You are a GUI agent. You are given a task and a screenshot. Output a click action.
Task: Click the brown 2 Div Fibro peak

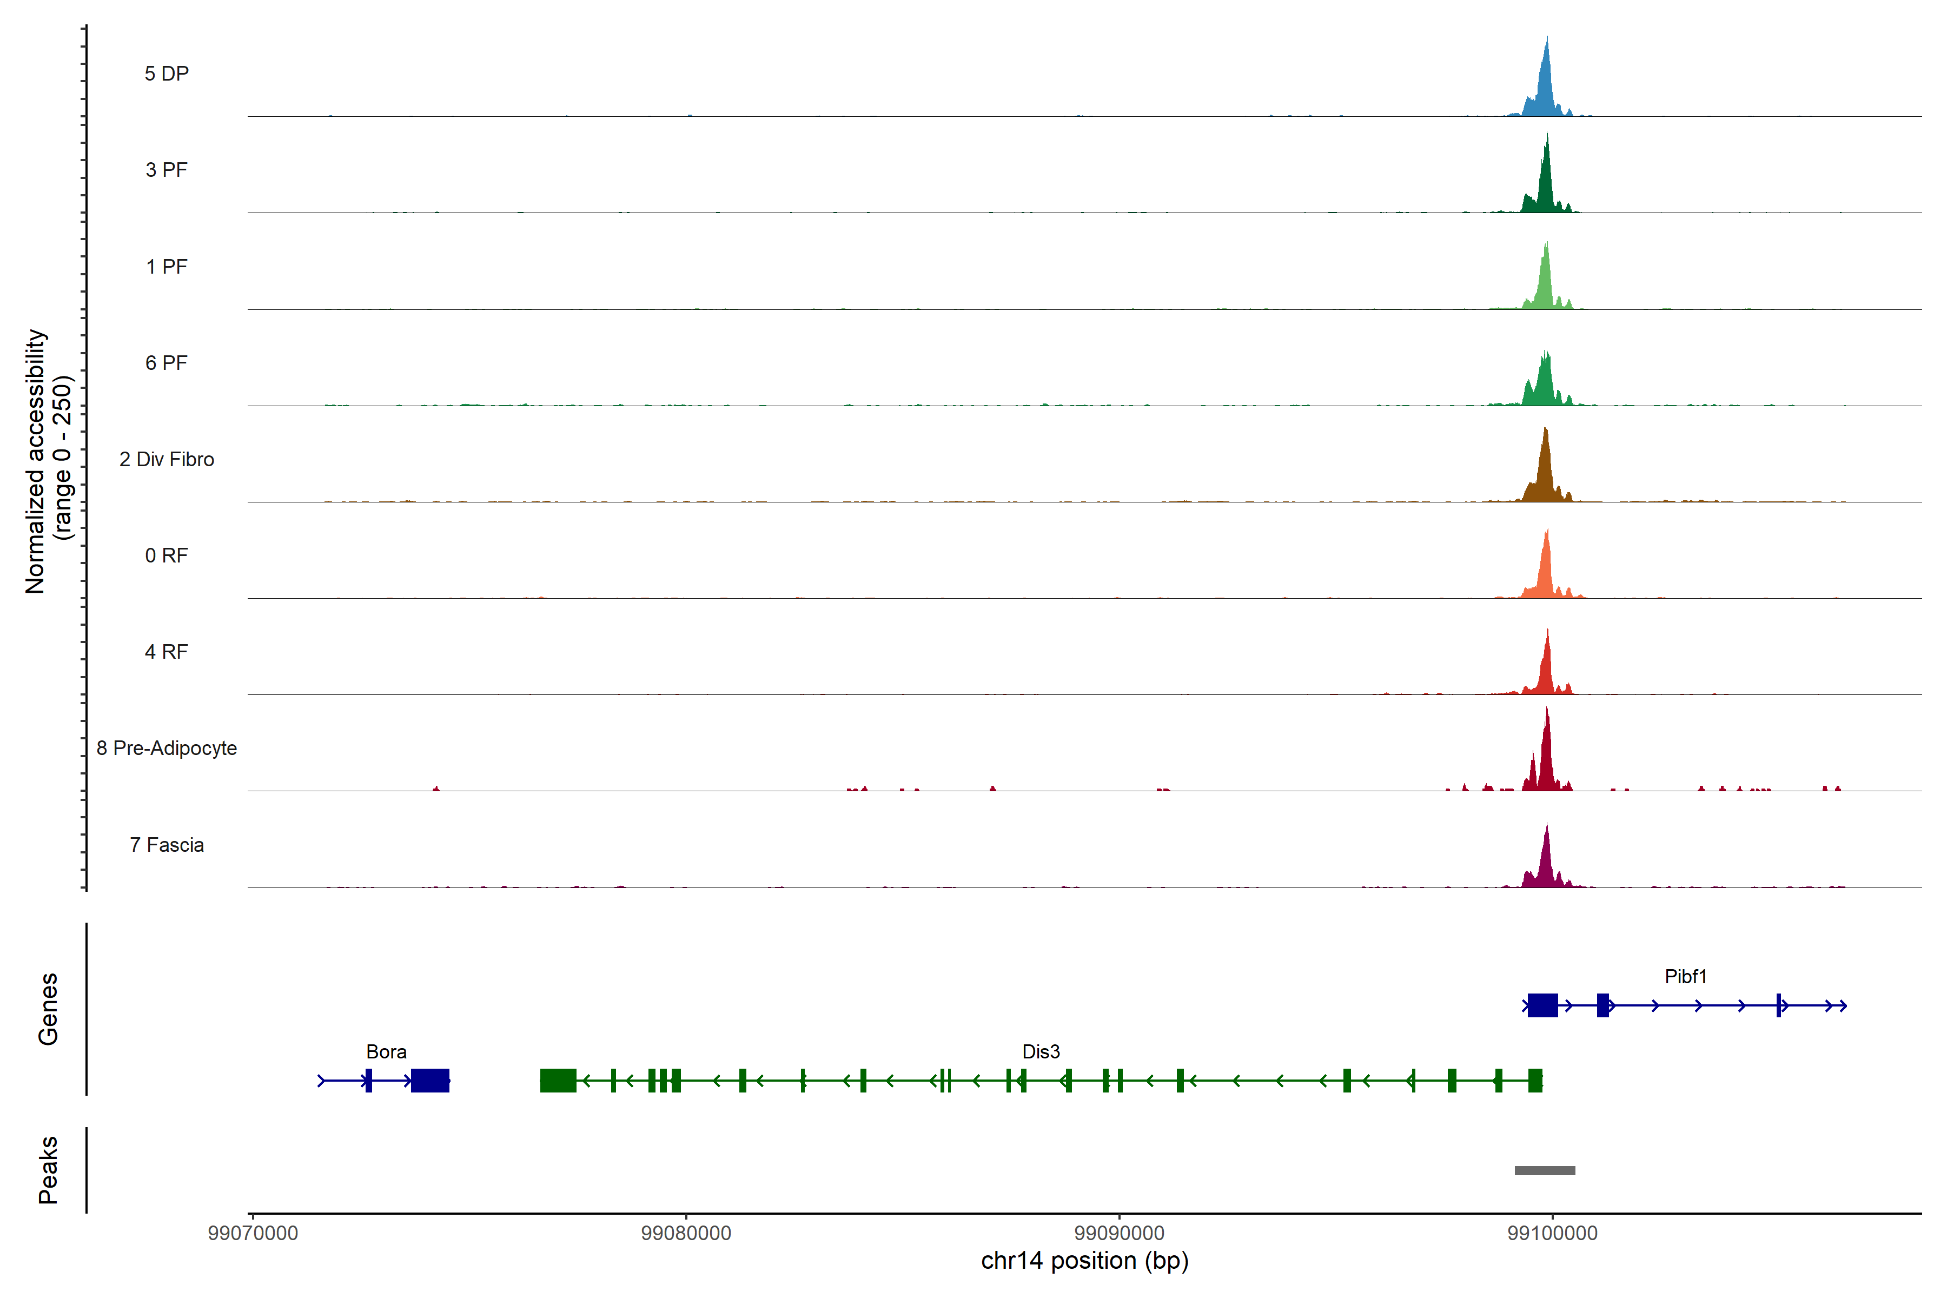1545,476
